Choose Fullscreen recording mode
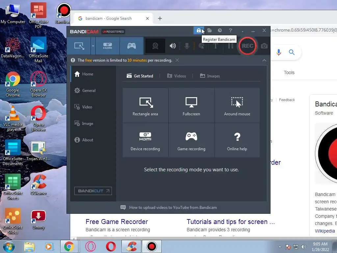The image size is (337, 253). pyautogui.click(x=191, y=105)
